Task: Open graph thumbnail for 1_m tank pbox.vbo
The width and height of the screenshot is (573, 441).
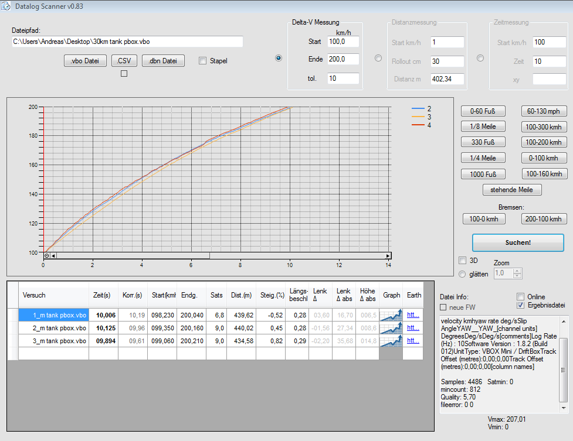Action: coord(391,315)
